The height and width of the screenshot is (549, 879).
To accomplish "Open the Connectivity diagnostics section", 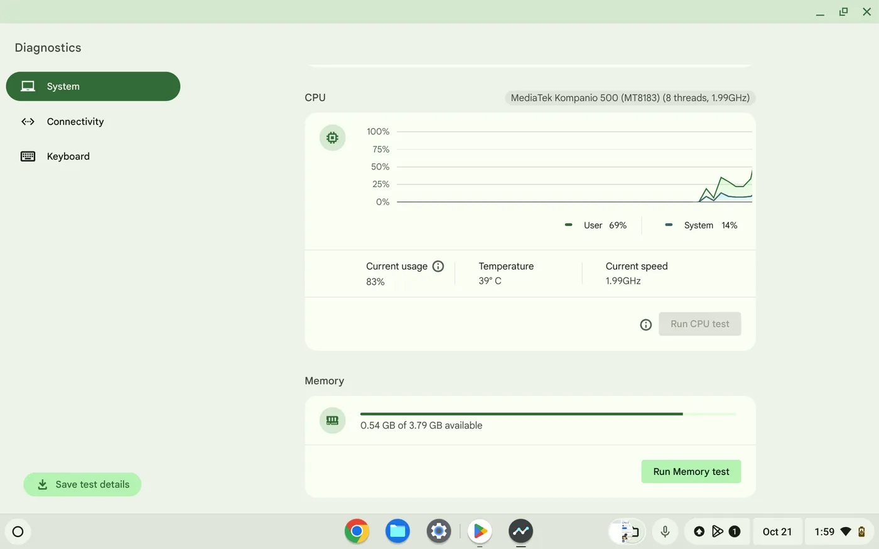I will tap(93, 122).
